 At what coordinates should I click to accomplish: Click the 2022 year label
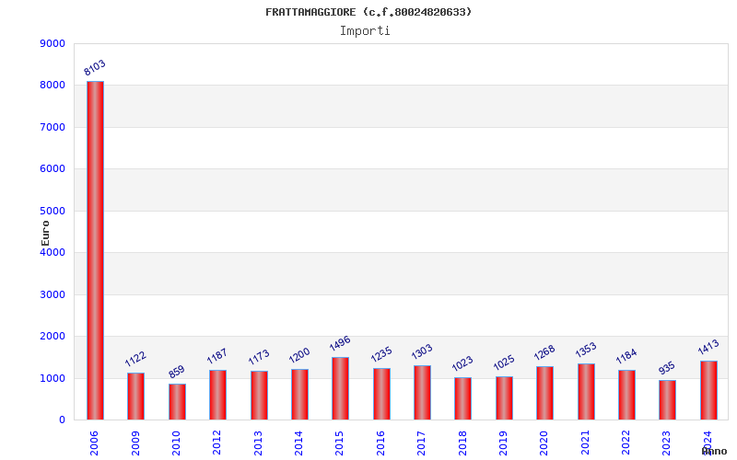point(626,443)
